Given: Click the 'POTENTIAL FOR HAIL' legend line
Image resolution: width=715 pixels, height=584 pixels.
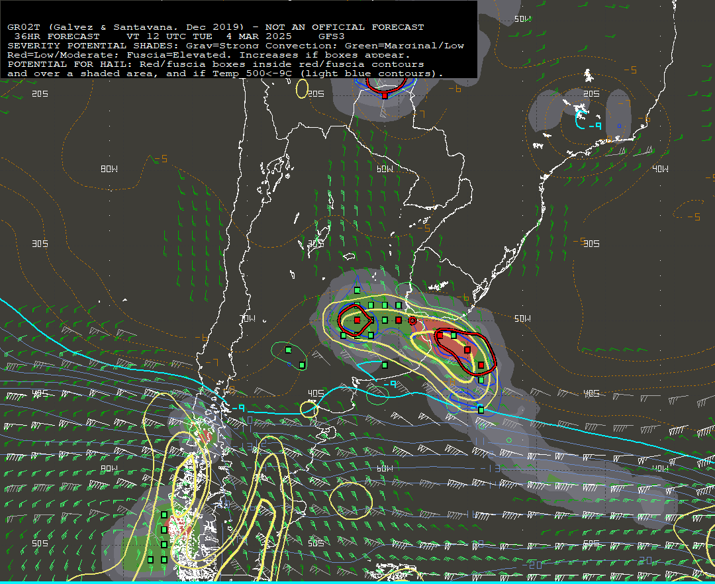Looking at the screenshot, I should [x=216, y=64].
